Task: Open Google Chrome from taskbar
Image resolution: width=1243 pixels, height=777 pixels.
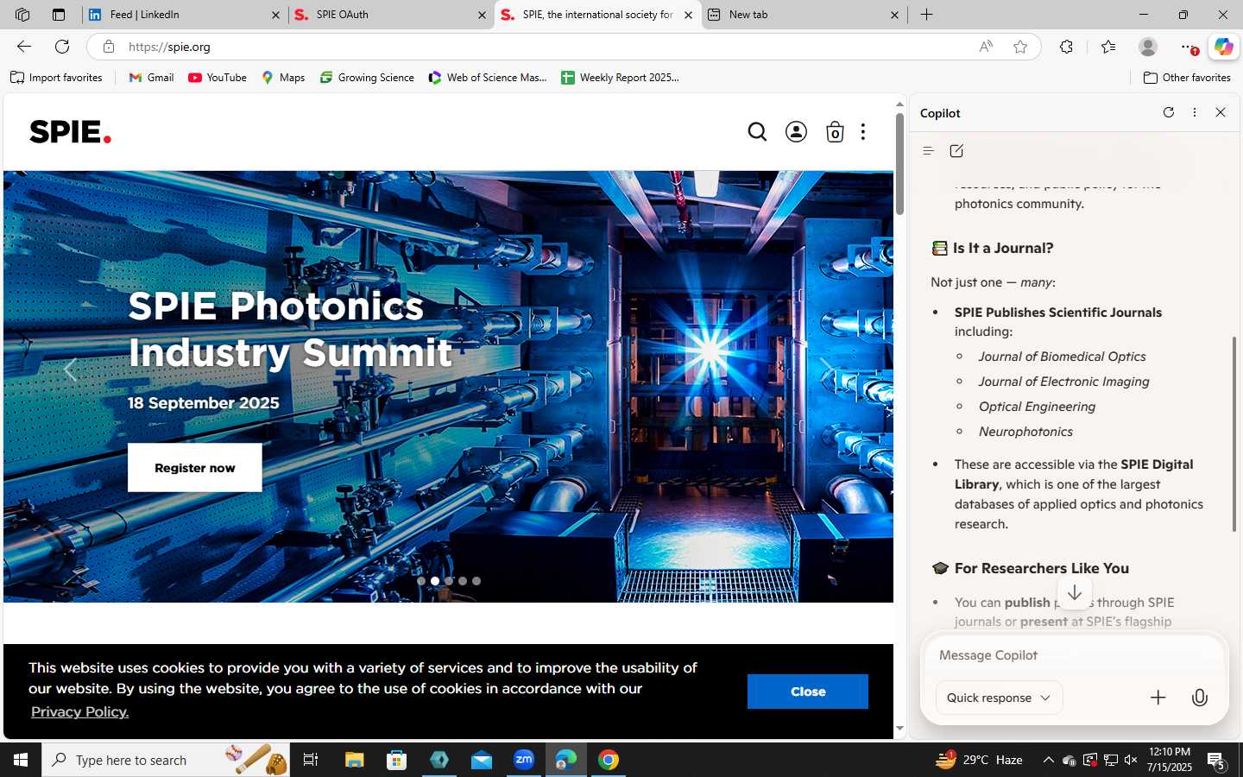Action: (x=609, y=760)
